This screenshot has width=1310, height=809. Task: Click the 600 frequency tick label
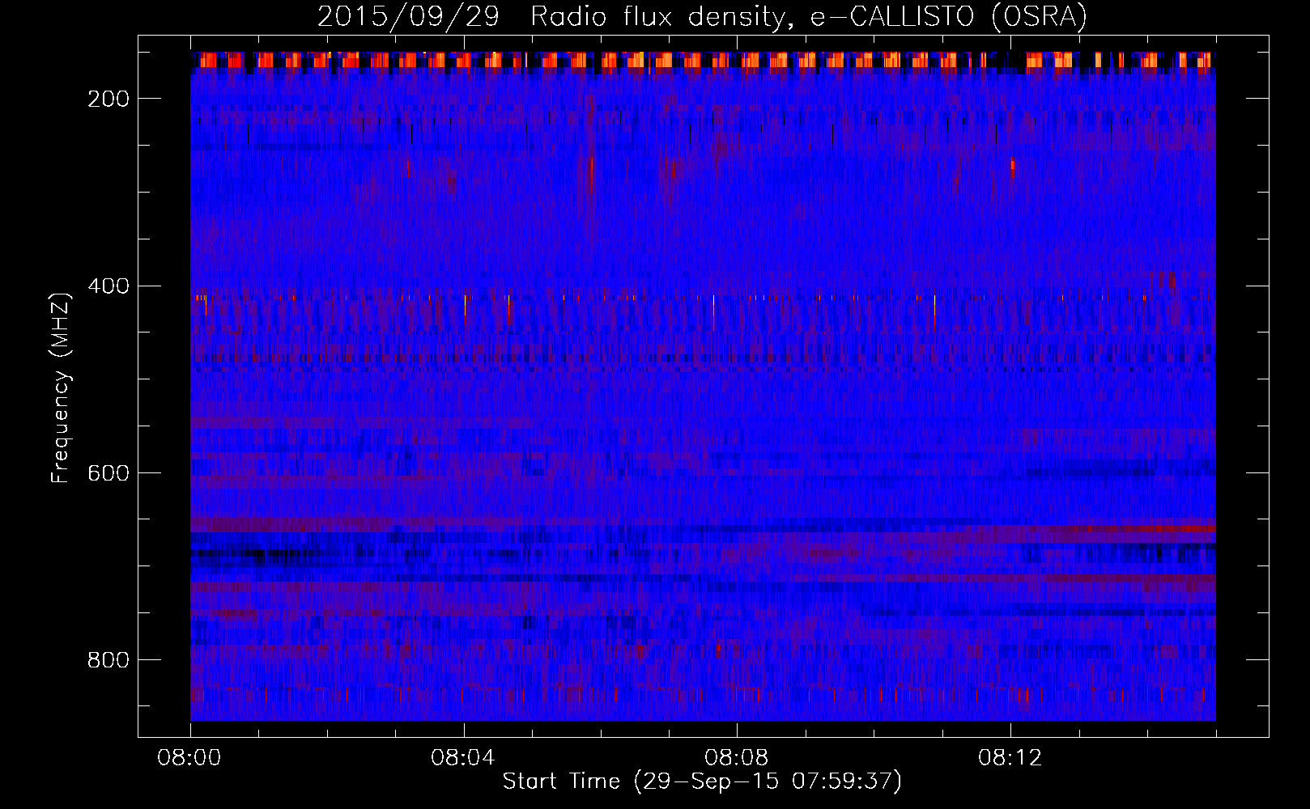click(108, 473)
